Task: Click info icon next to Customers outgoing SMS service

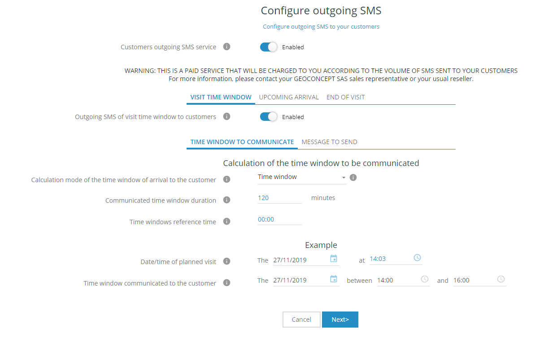Action: (227, 47)
